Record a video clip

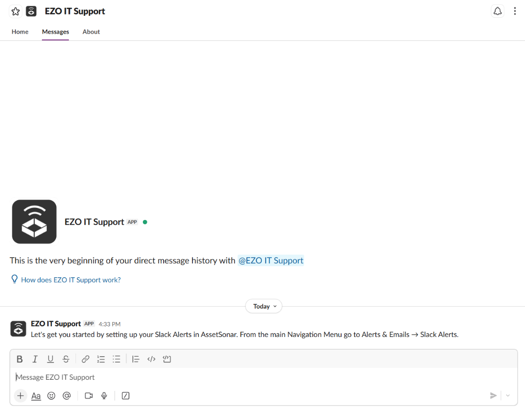(89, 396)
